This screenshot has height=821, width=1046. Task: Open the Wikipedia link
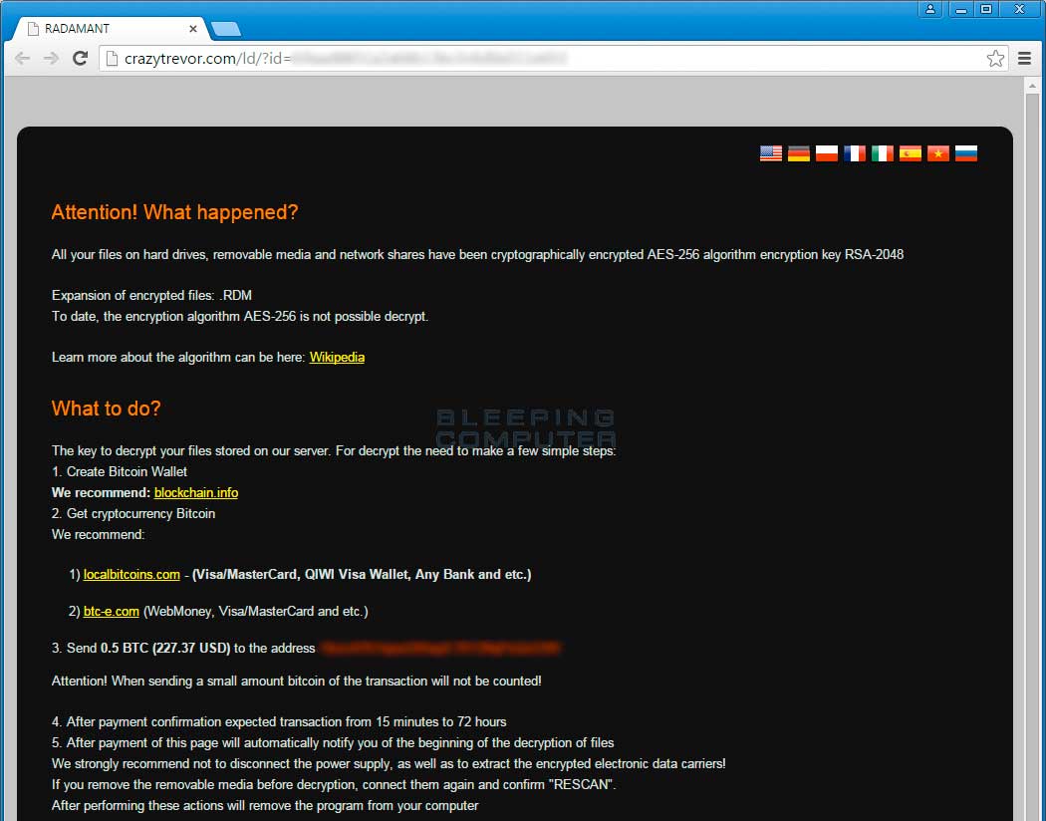point(337,358)
